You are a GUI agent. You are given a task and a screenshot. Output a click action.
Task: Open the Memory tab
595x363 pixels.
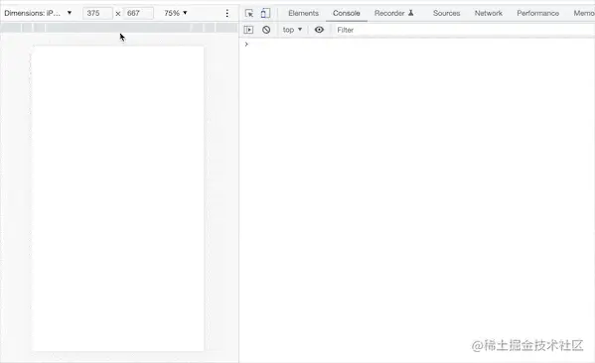coord(584,13)
